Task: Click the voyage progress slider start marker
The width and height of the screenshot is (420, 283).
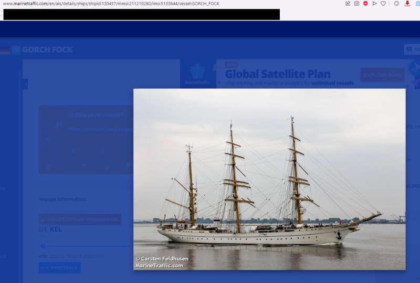Action: click(x=43, y=246)
